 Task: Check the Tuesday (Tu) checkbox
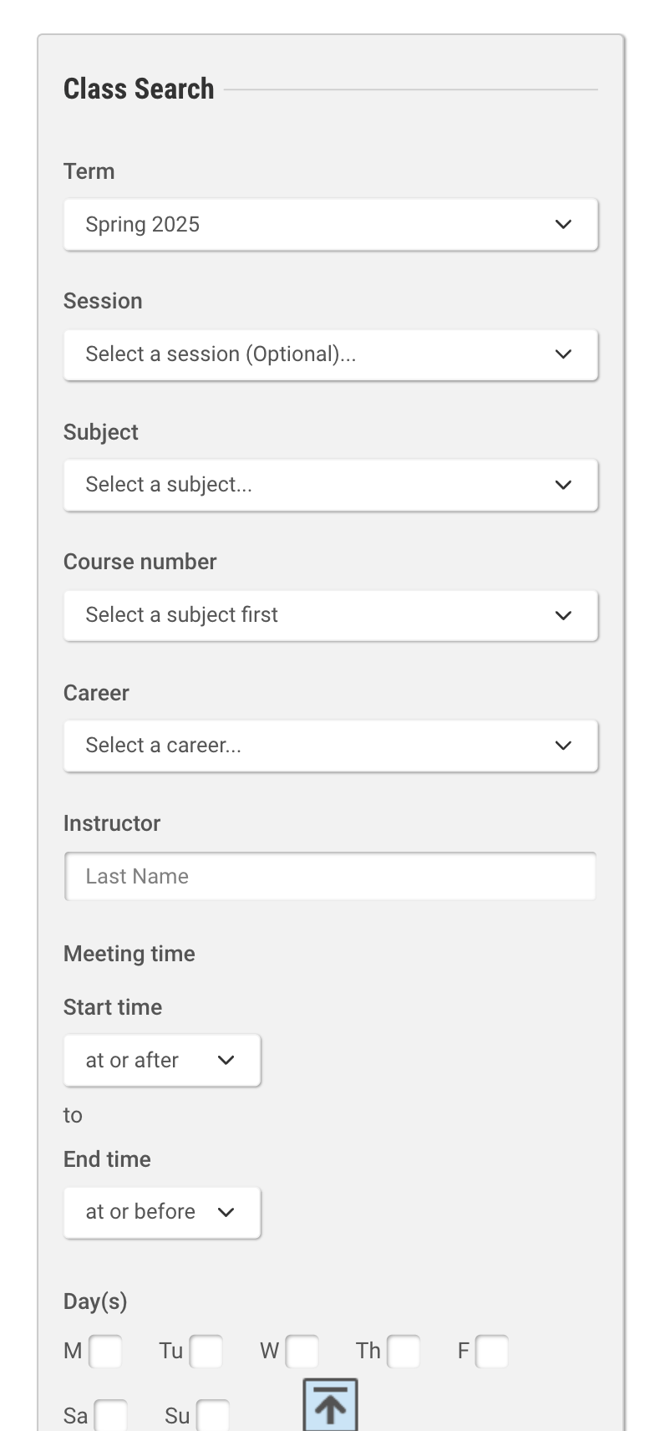206,1352
